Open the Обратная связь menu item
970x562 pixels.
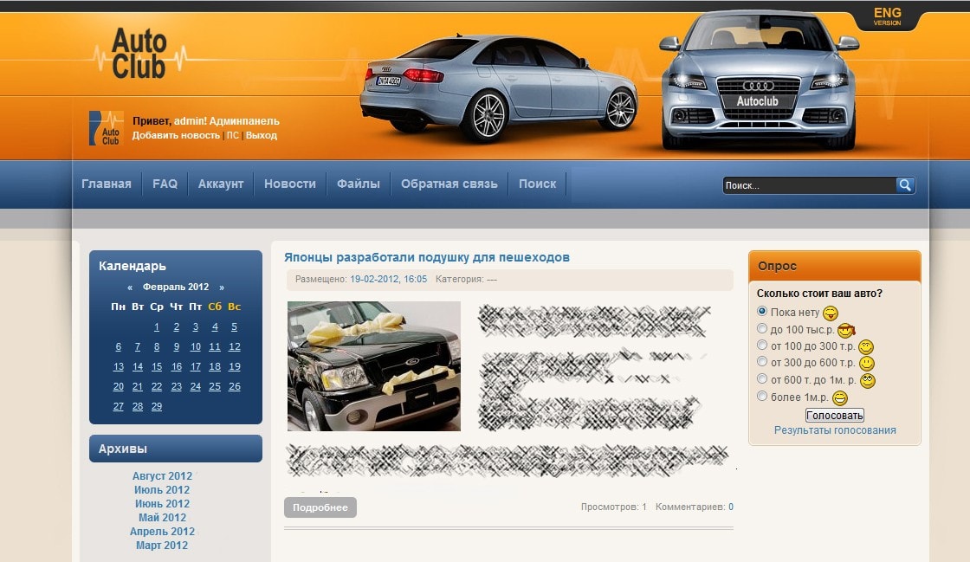pos(449,184)
